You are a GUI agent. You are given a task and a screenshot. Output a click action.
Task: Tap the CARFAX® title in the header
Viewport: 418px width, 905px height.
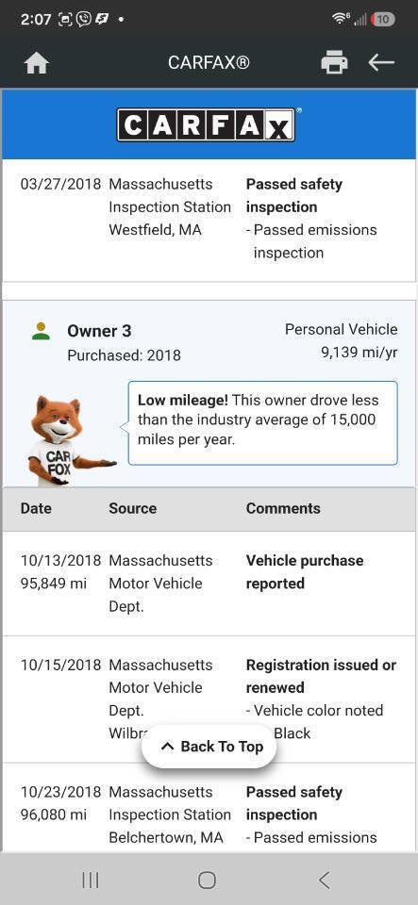[209, 62]
